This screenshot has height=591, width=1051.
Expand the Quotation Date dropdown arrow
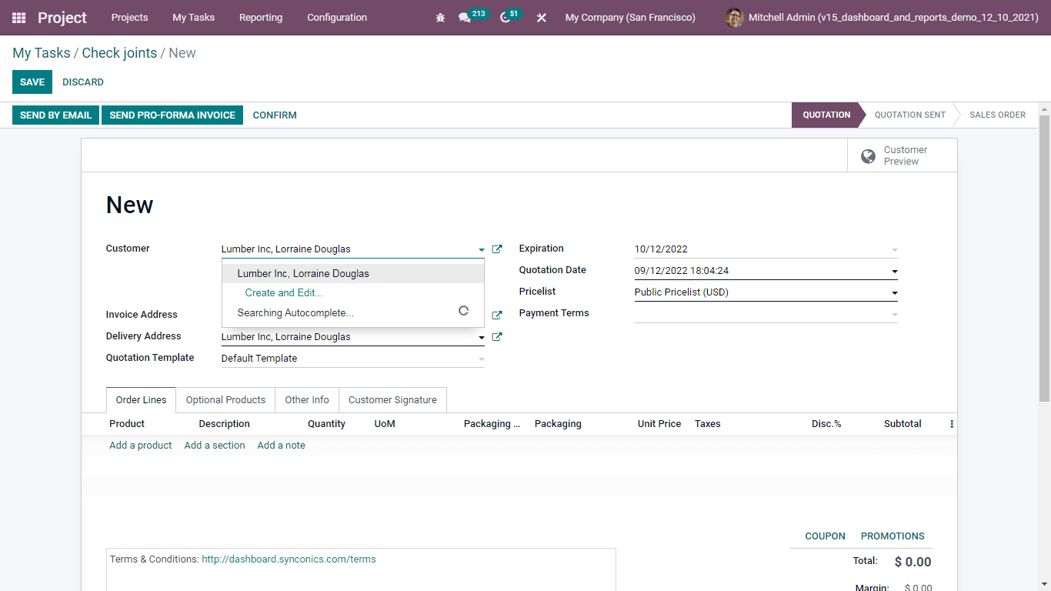(x=893, y=270)
